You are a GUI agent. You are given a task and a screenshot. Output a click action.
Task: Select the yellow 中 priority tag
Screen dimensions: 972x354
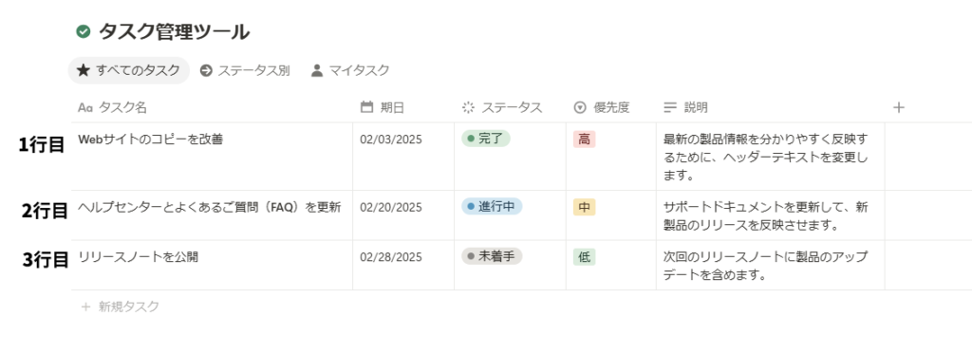pos(584,207)
